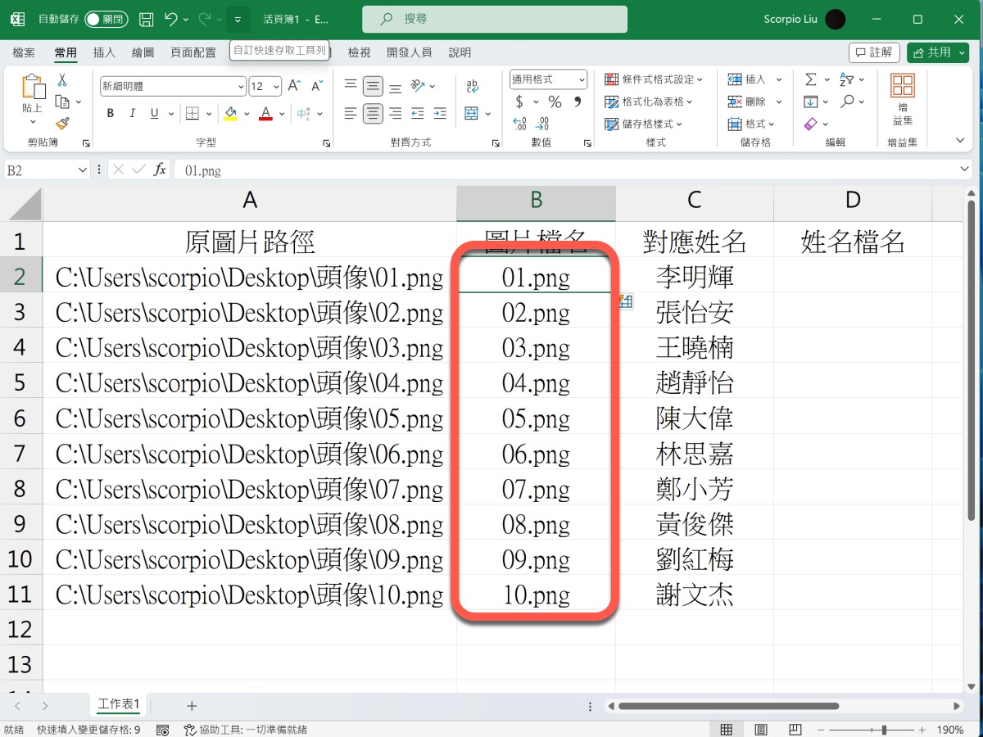The image size is (983, 737).
Task: Click the Undo arrow icon
Action: pos(170,19)
